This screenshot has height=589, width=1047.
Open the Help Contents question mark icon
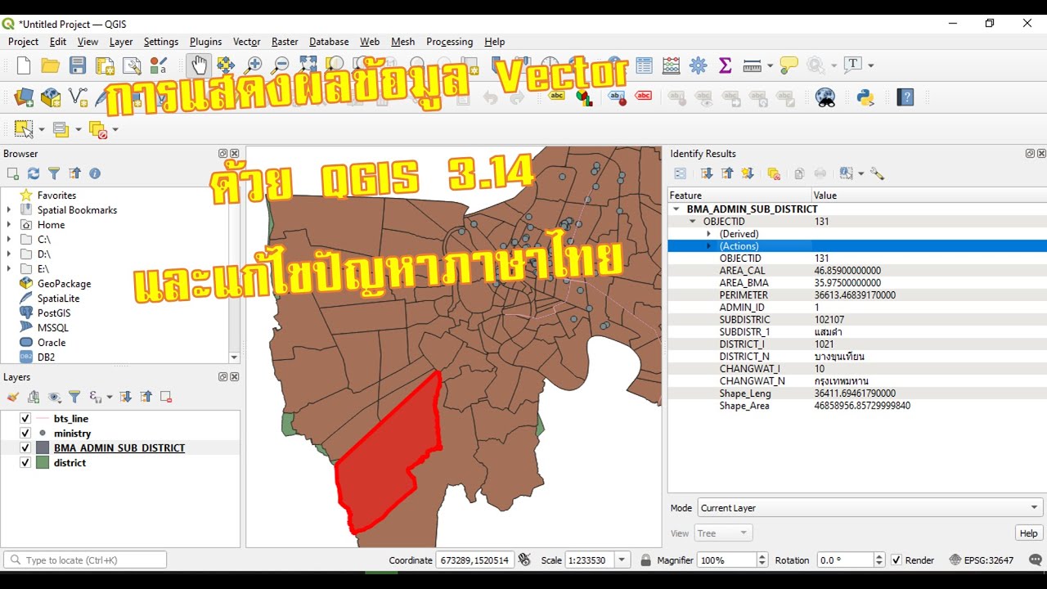pos(905,98)
